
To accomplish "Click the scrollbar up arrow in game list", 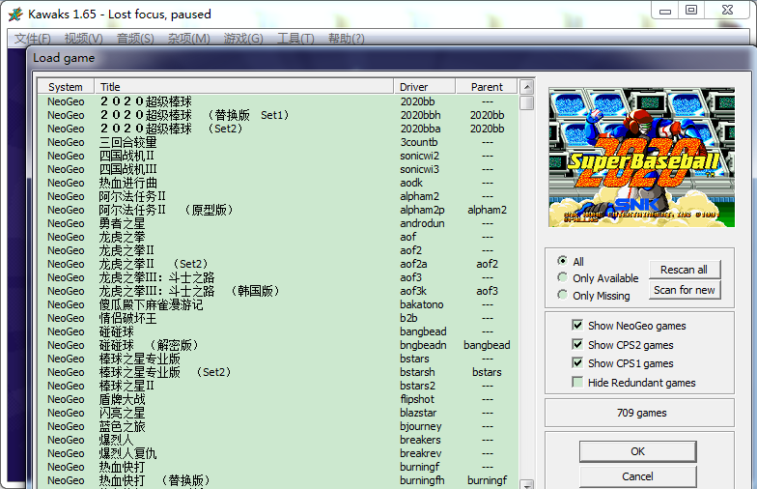I will (x=526, y=87).
